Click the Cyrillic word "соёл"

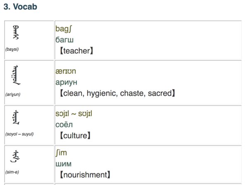[x=64, y=124]
